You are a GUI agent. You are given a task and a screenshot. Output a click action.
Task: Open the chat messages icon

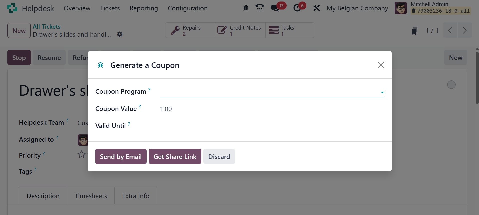click(x=275, y=8)
